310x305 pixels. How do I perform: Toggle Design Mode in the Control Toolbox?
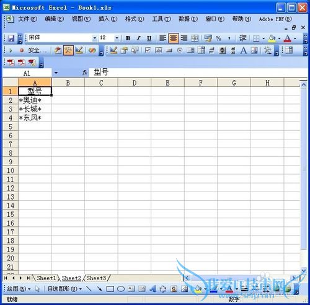point(113,50)
